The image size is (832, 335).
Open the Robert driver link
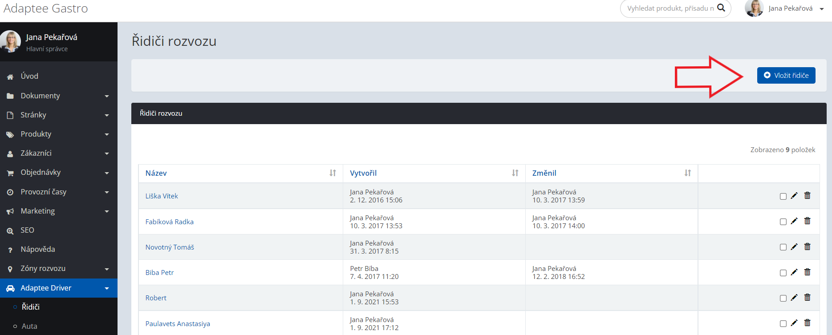click(x=156, y=298)
